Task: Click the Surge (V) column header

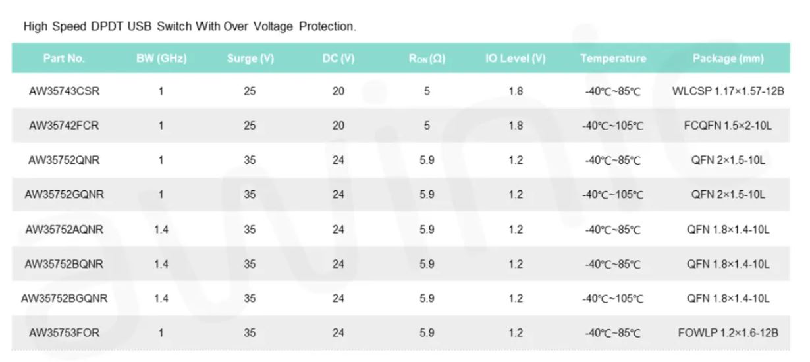Action: point(250,58)
